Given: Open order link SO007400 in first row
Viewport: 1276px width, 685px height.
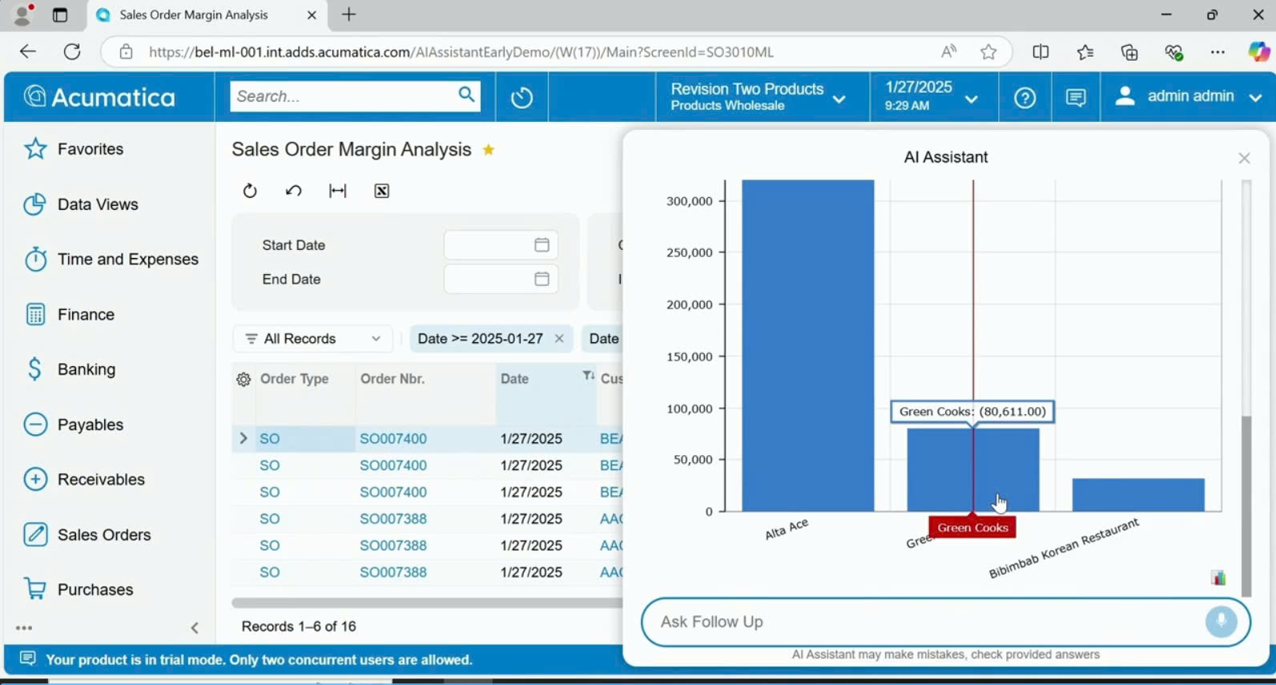Looking at the screenshot, I should [x=393, y=439].
